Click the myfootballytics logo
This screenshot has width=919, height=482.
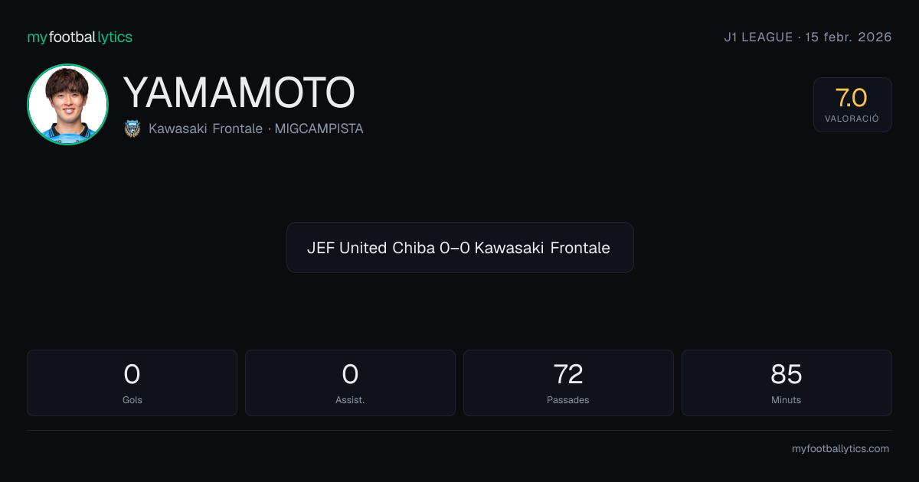coord(80,37)
